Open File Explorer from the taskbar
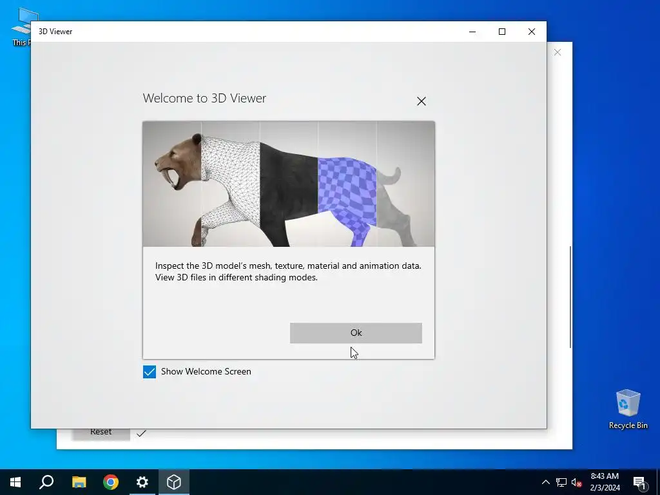Image resolution: width=660 pixels, height=495 pixels. 79,482
